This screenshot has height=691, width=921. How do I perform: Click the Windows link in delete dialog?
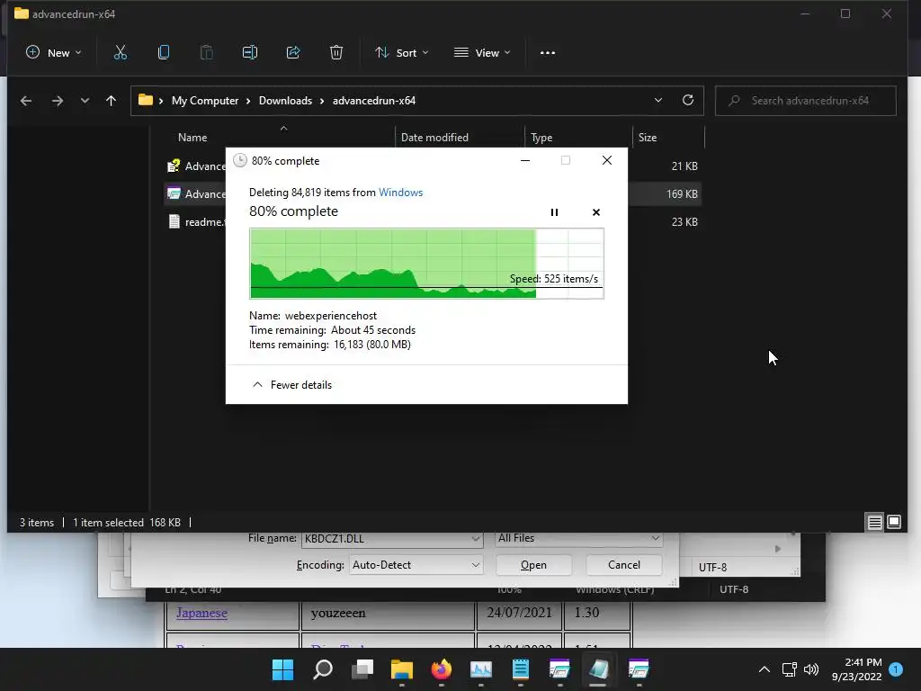tap(400, 193)
